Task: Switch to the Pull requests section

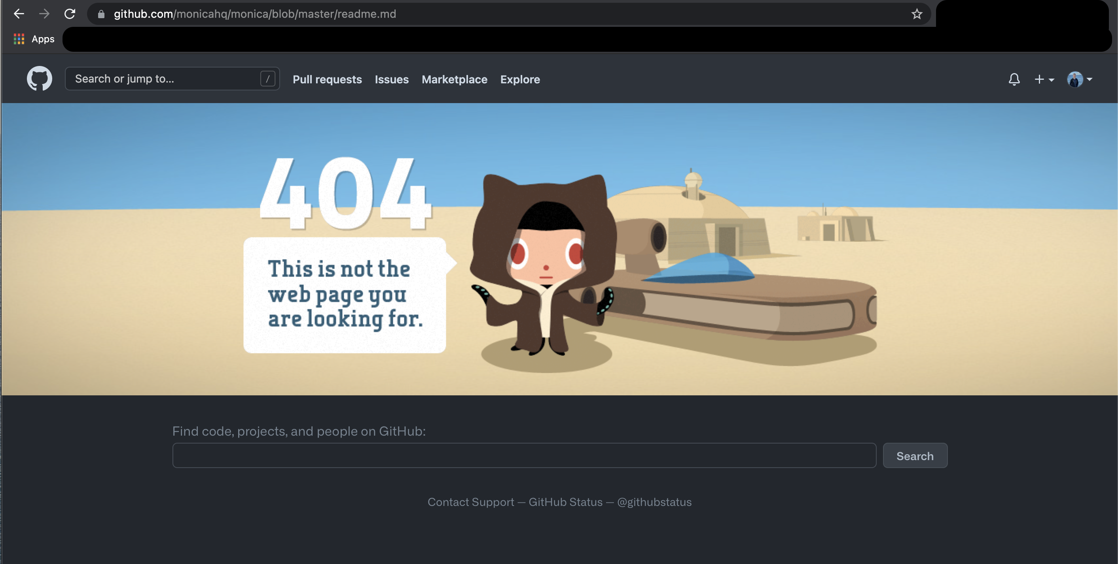Action: [327, 79]
